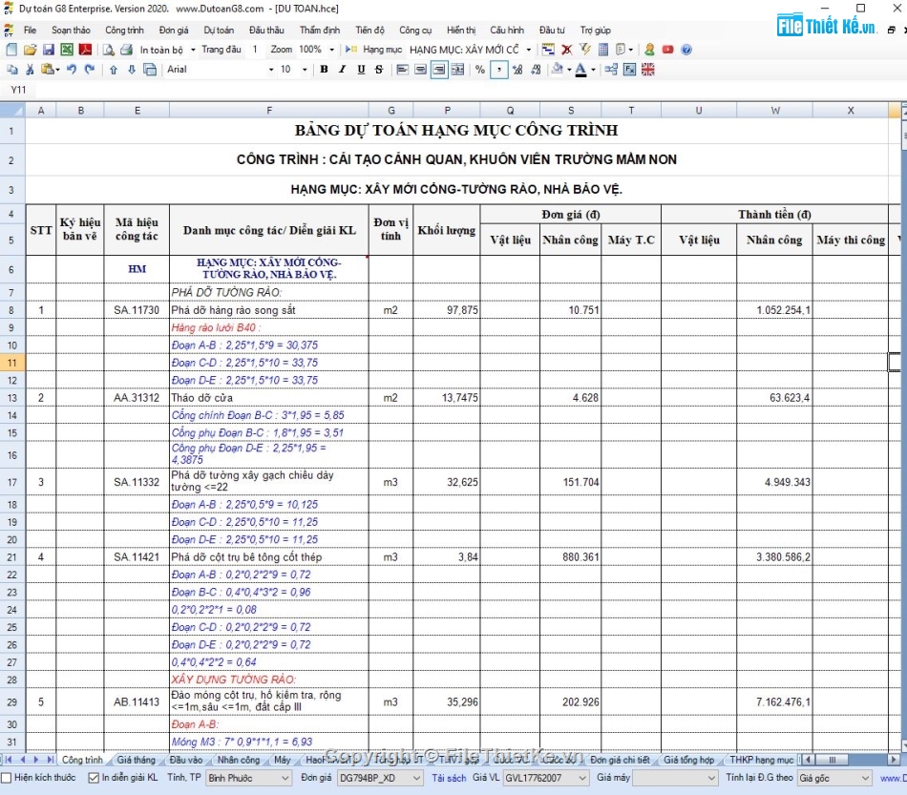Click the red X delete icon
The width and height of the screenshot is (907, 795).
tap(567, 50)
